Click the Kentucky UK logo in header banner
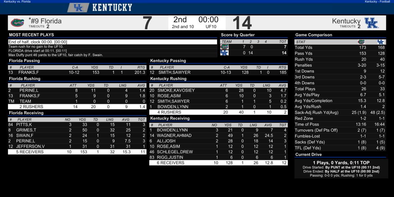This screenshot has height=197, width=394. pos(78,8)
